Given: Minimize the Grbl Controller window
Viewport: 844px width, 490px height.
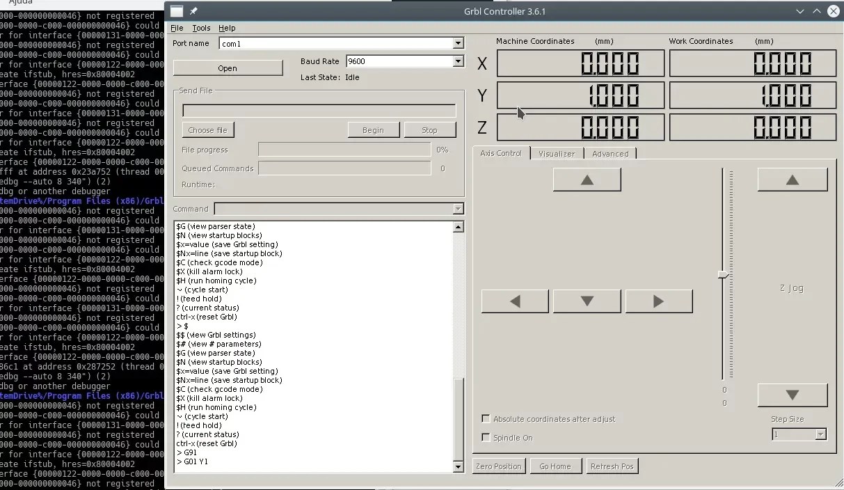Looking at the screenshot, I should coord(802,11).
